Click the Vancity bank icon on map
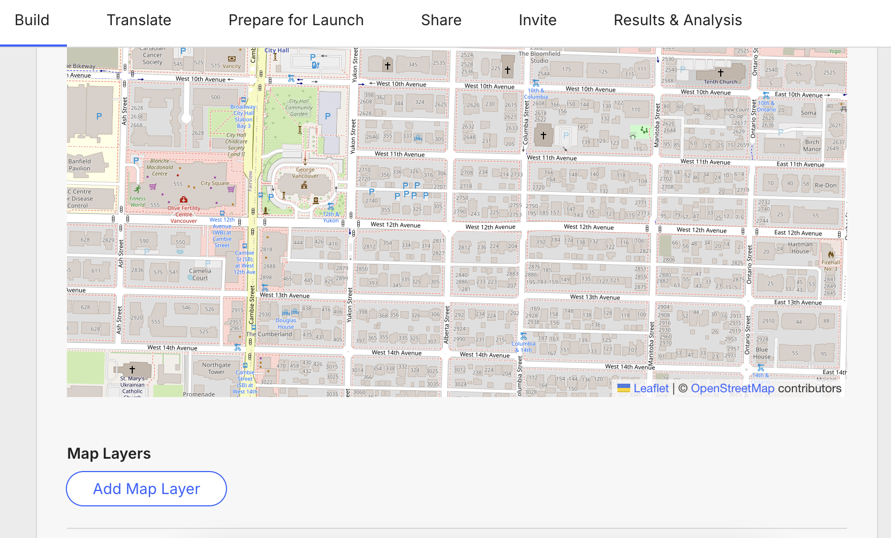 point(231,59)
